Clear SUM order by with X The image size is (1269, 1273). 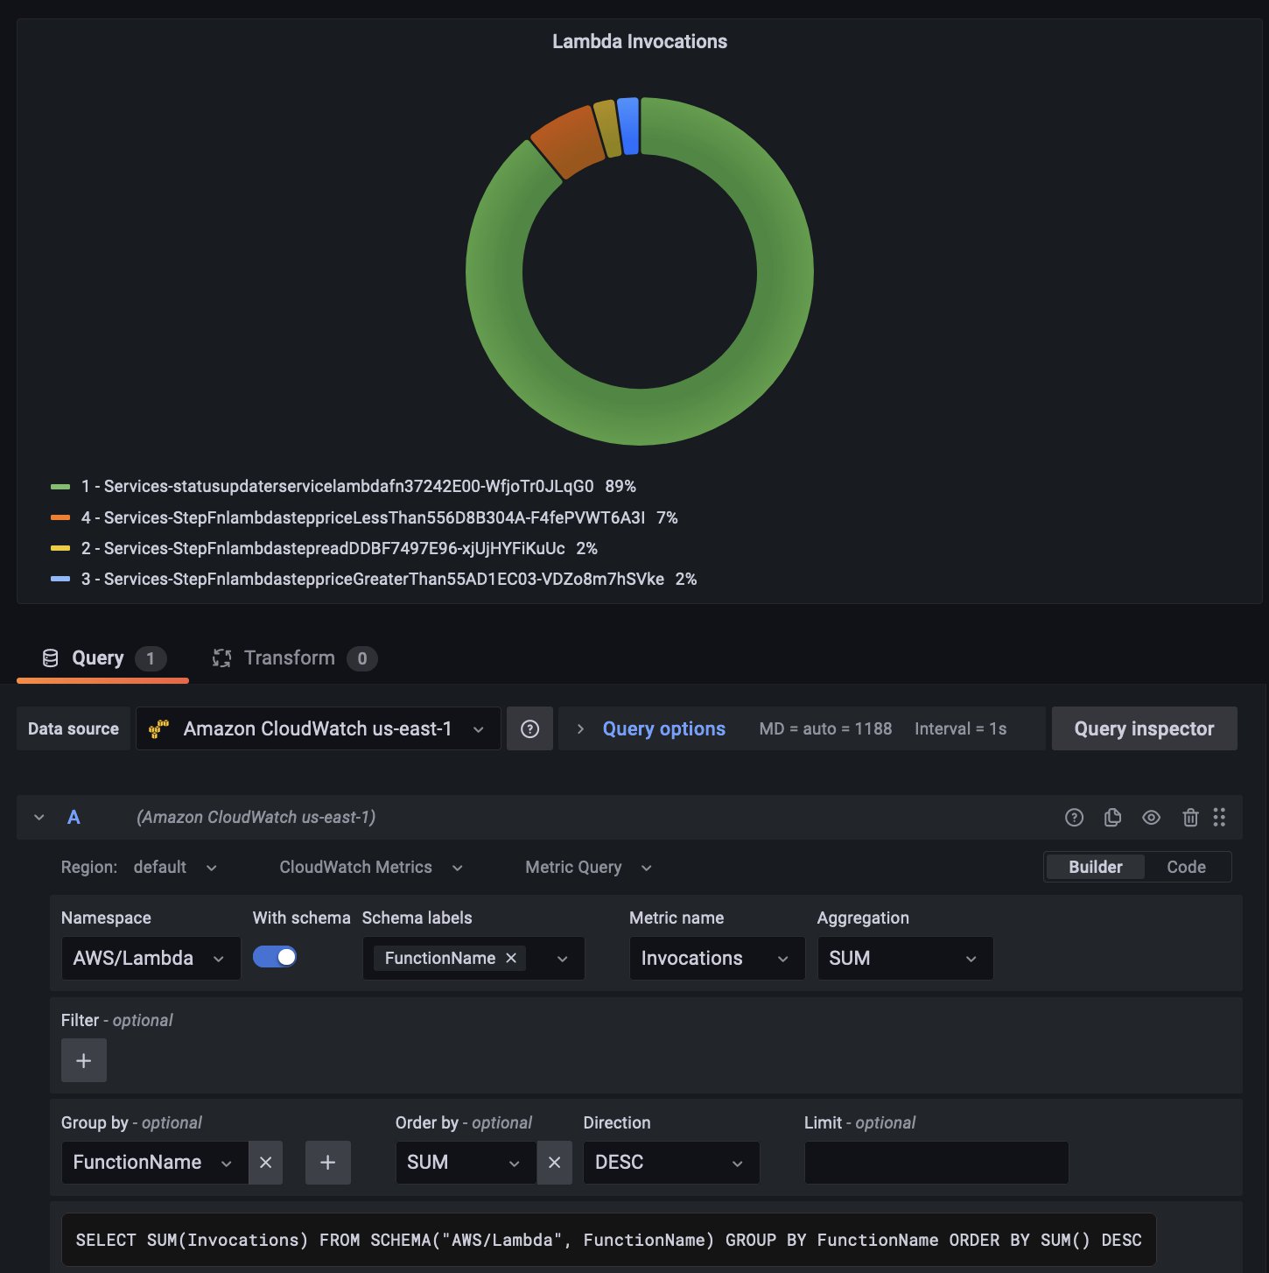point(554,1162)
